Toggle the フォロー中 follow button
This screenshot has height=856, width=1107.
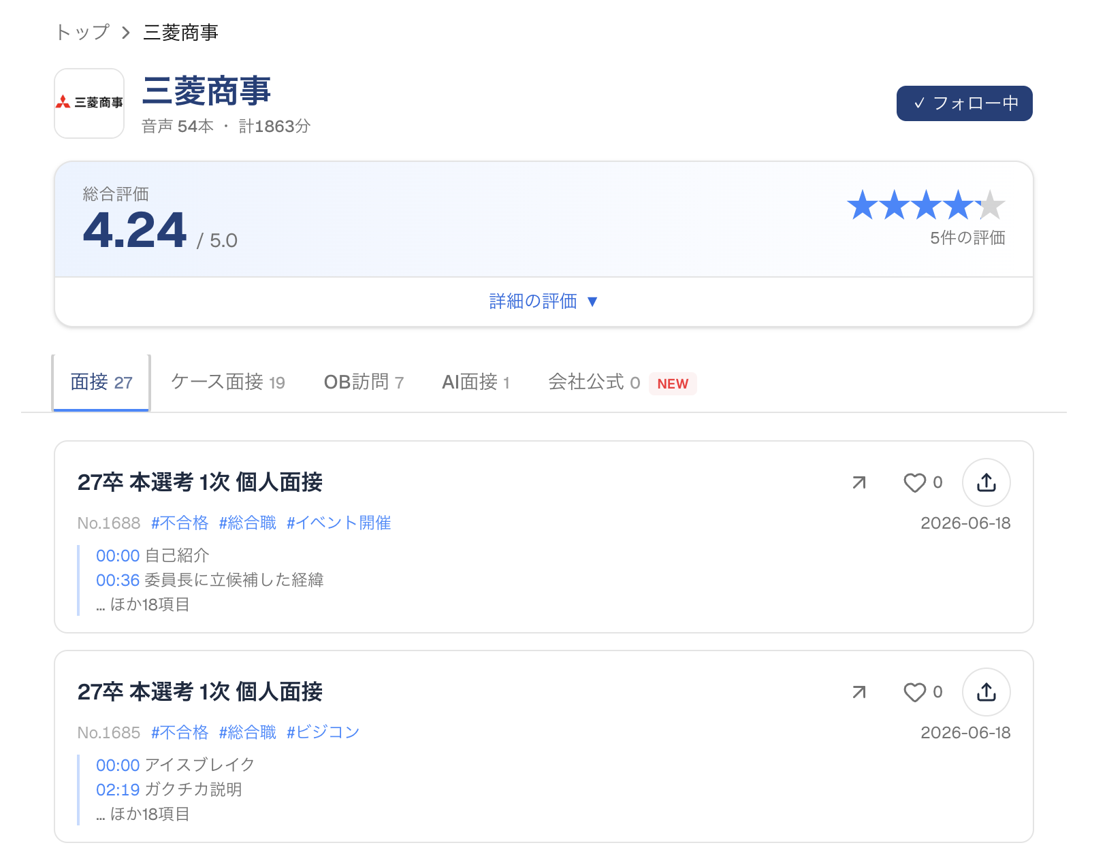tap(964, 103)
